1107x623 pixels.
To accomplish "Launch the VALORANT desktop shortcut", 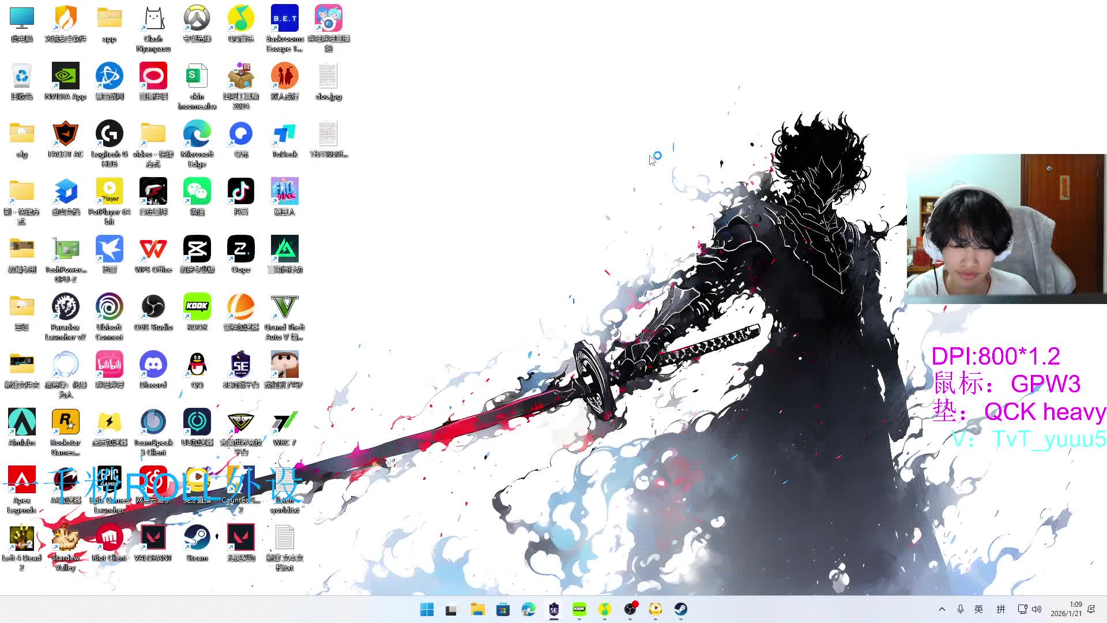I will (153, 538).
